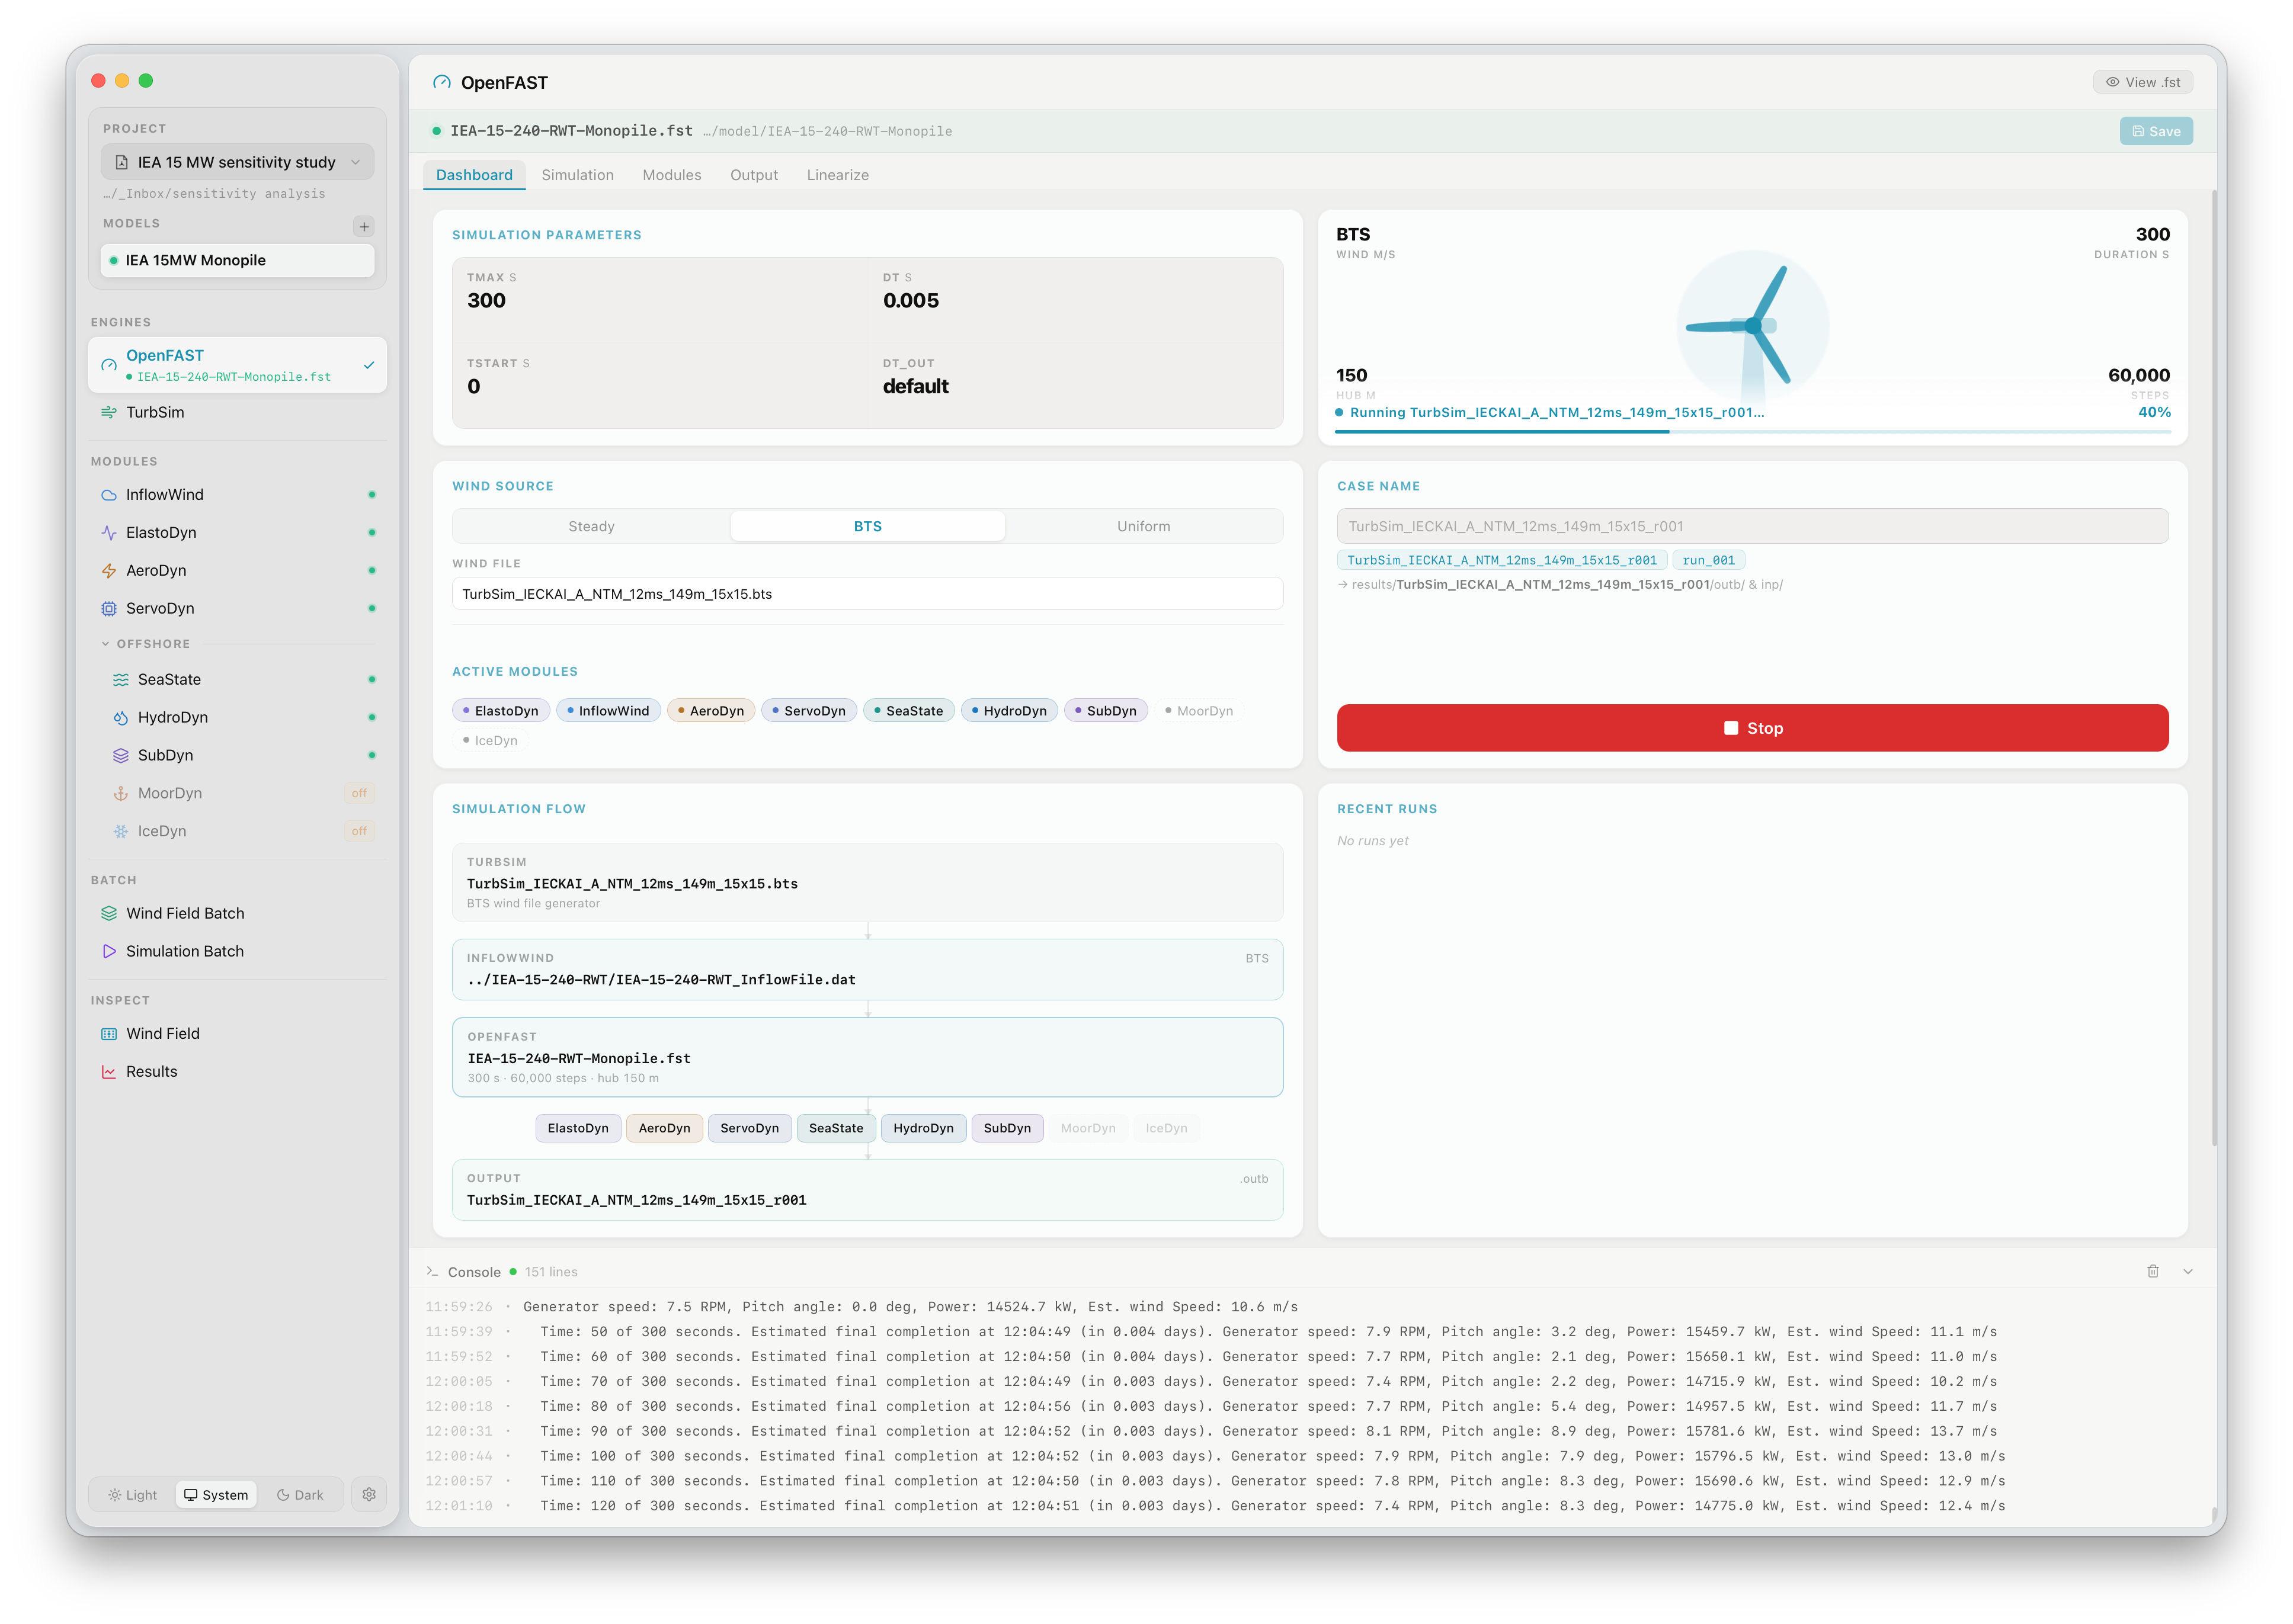
Task: Open the Output tab
Action: (x=753, y=175)
